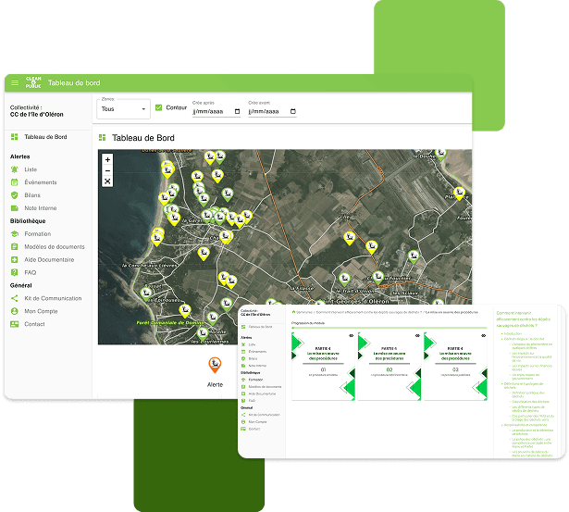Toggle fullscreen map view
This screenshot has height=512, width=569.
tap(107, 181)
